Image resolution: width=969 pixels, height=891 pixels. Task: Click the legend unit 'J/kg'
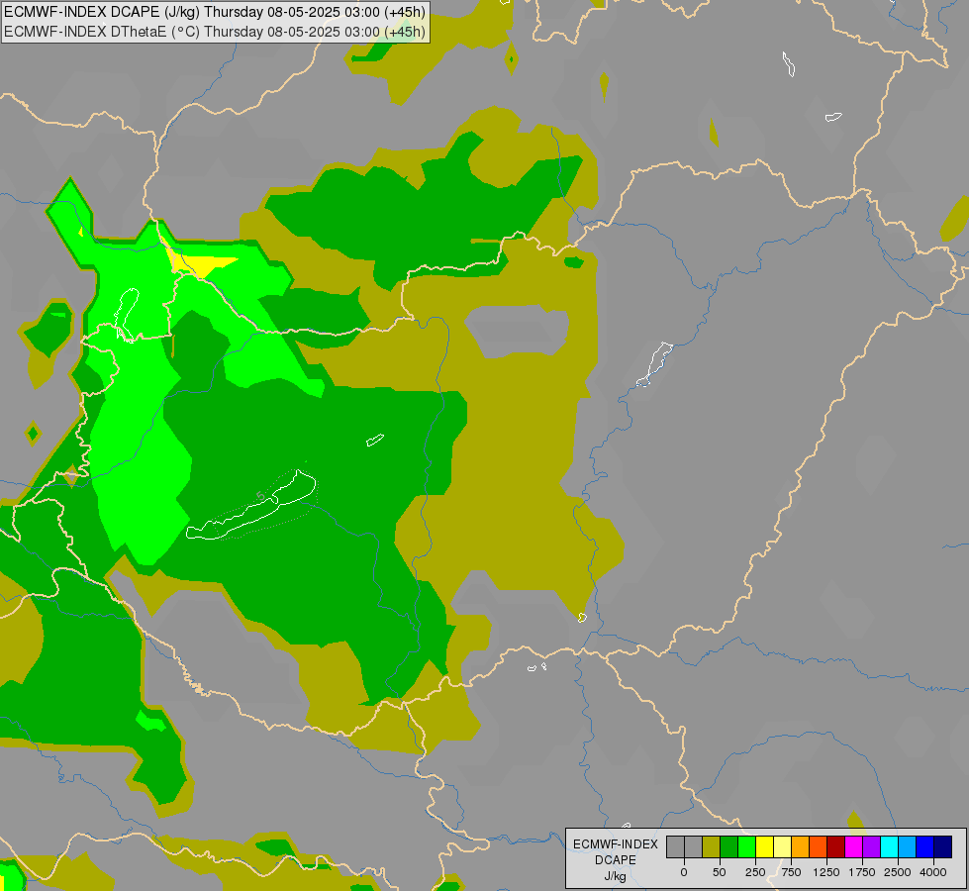point(616,876)
